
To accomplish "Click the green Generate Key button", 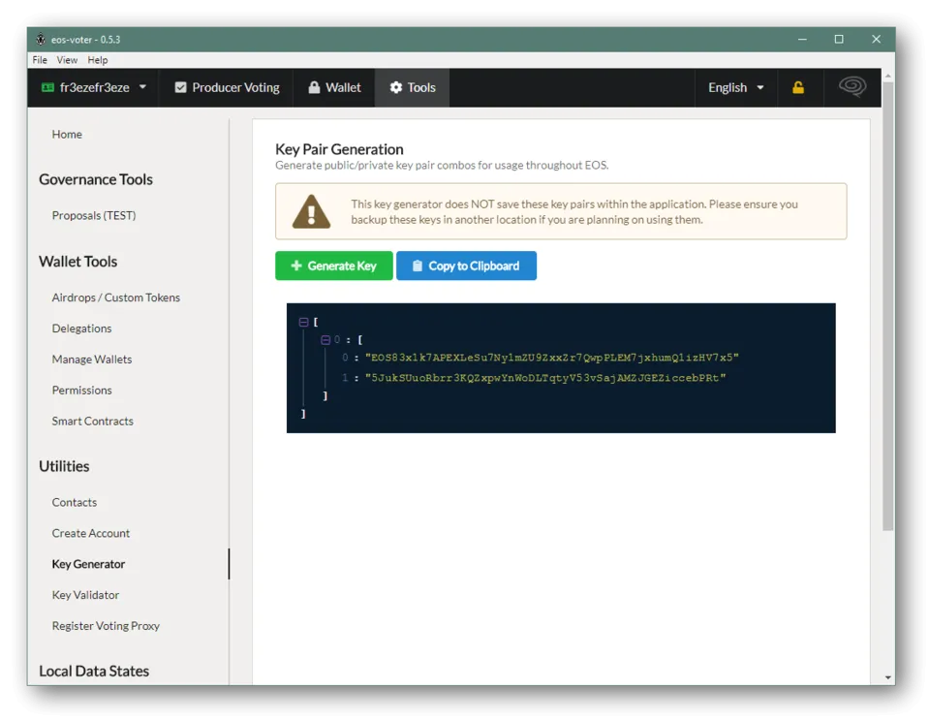I will tap(334, 266).
